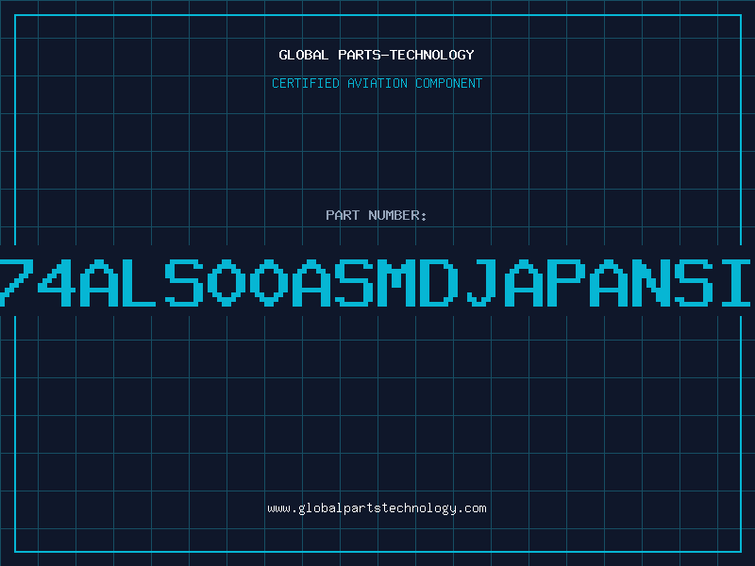
Task: Click the PART NUMBER: label
Action: (377, 215)
